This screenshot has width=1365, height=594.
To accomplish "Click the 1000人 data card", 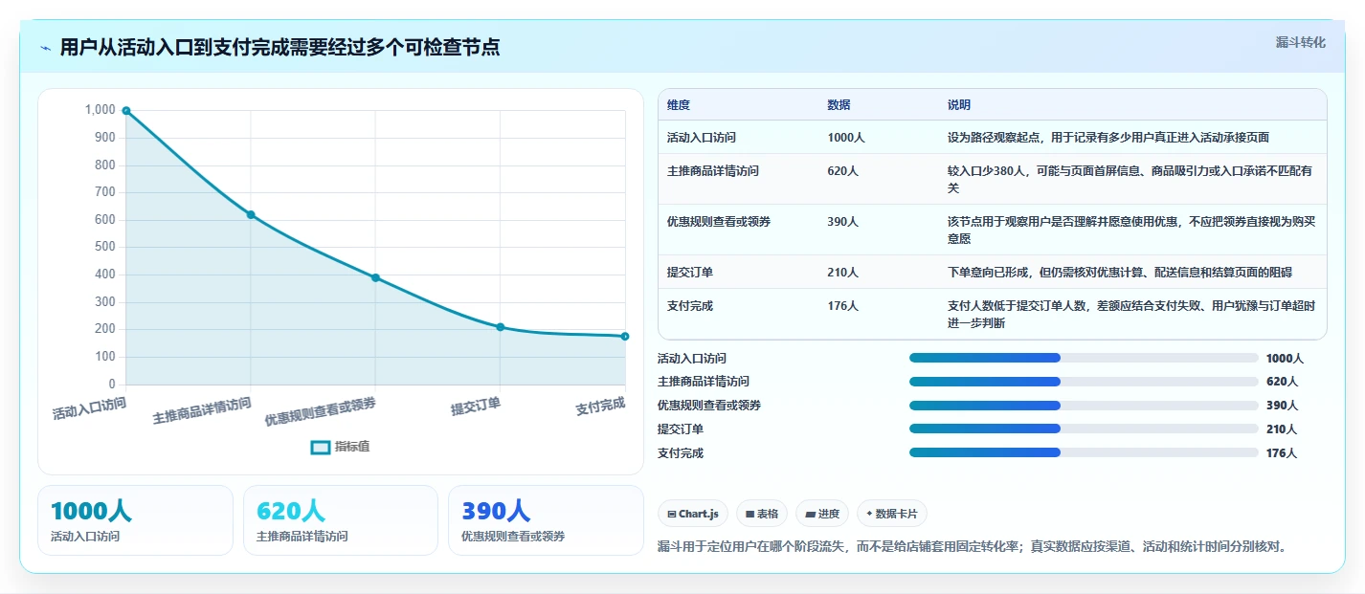I will point(135,520).
